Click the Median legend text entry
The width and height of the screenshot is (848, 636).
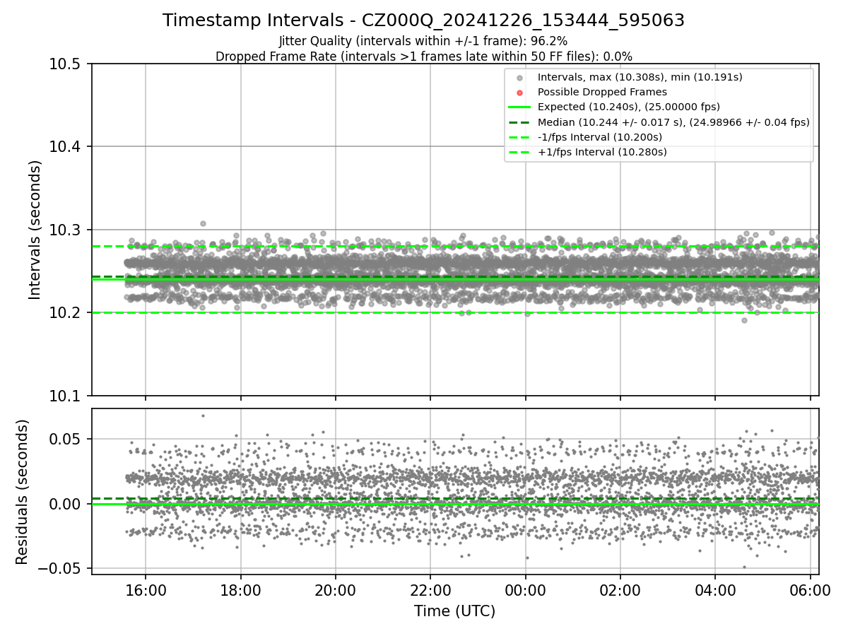pos(673,122)
